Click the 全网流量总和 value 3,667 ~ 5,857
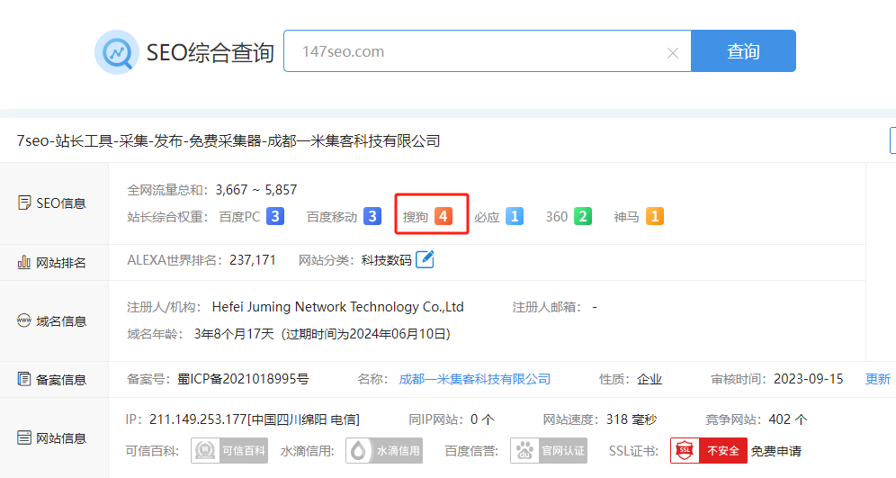The height and width of the screenshot is (478, 896). point(256,190)
